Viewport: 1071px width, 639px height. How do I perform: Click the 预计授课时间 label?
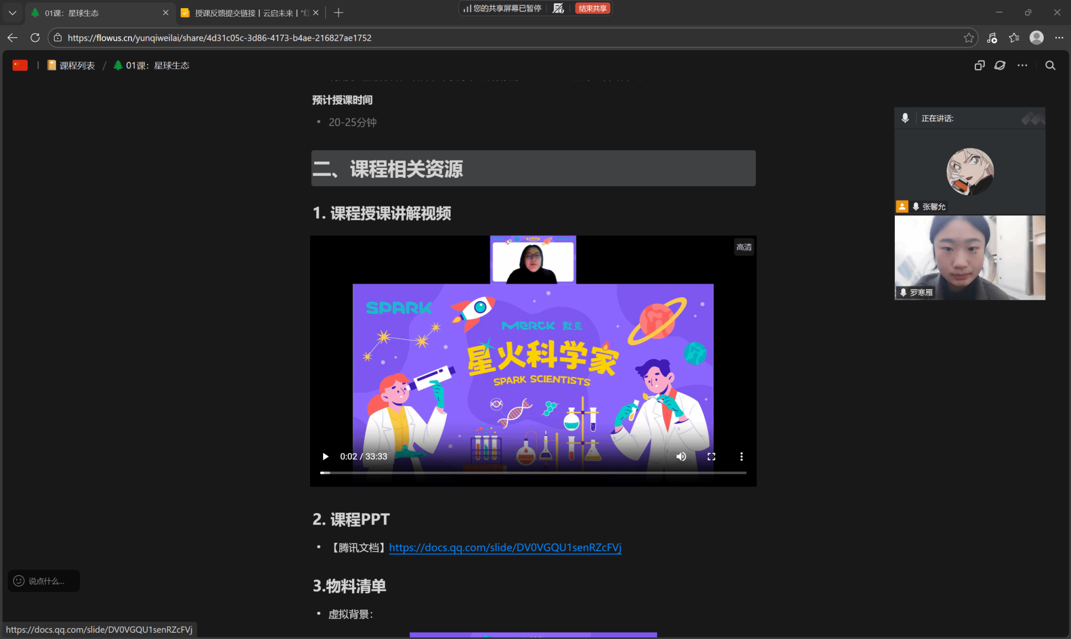pyautogui.click(x=343, y=100)
